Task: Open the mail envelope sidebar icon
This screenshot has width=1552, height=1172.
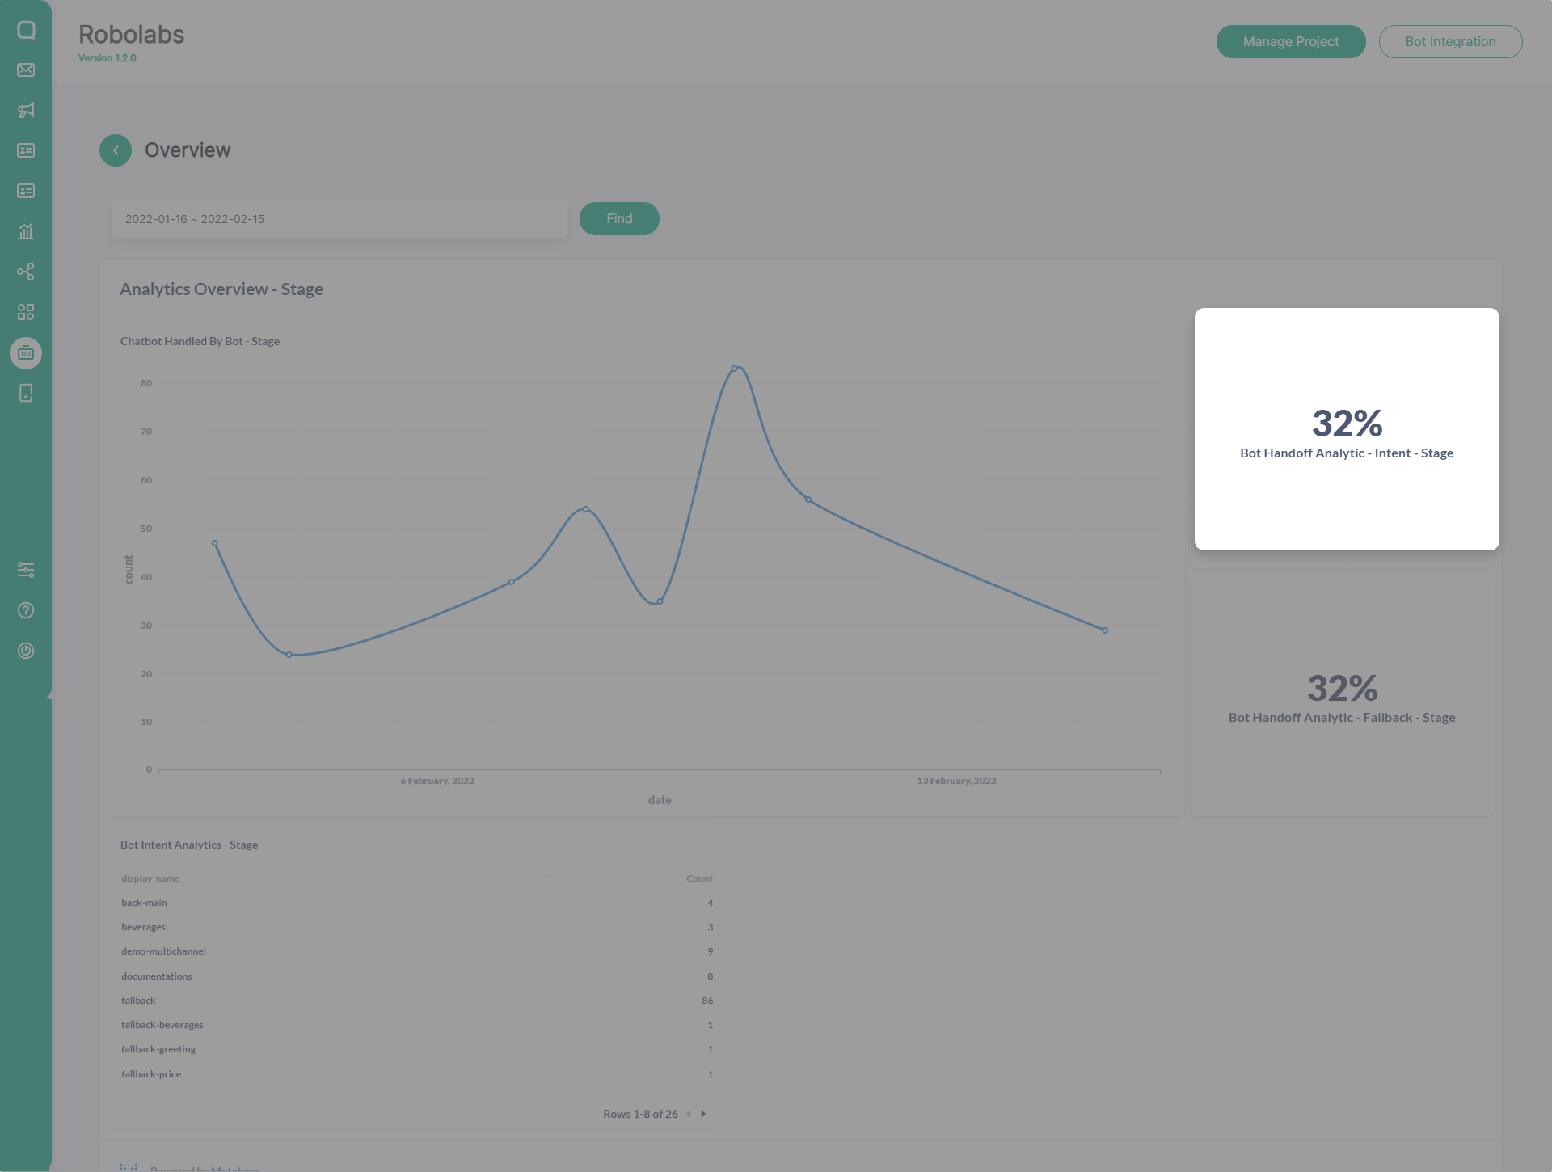Action: [x=26, y=70]
